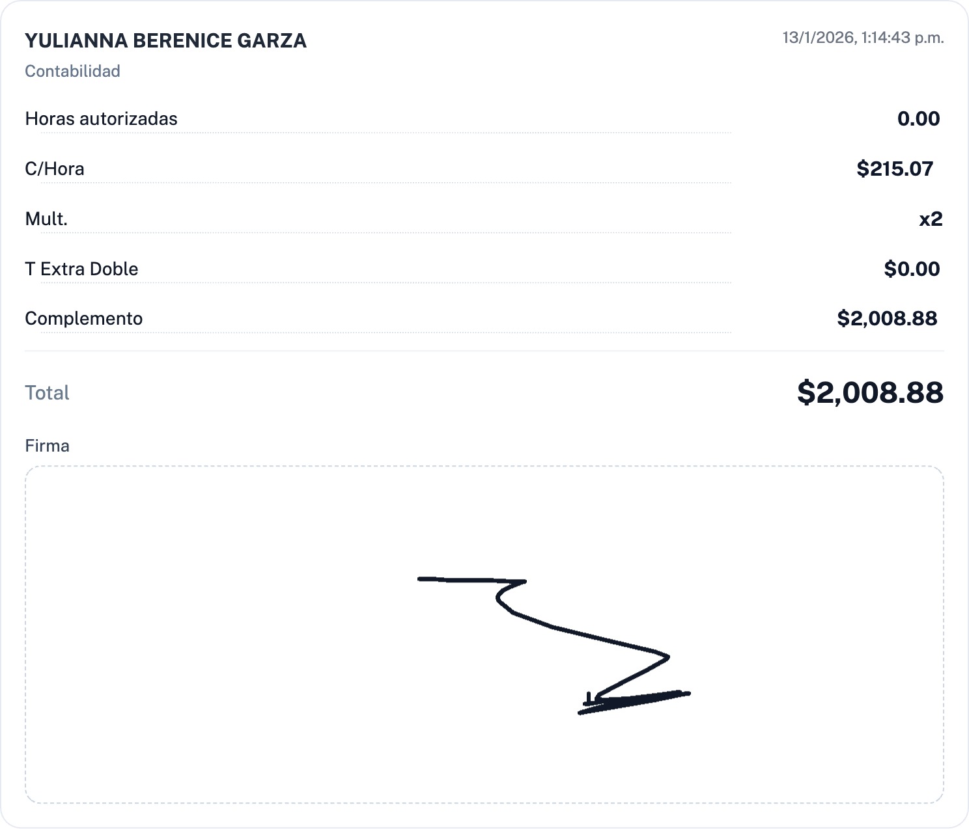
Task: Click the x2 multiplier value
Action: pos(931,219)
